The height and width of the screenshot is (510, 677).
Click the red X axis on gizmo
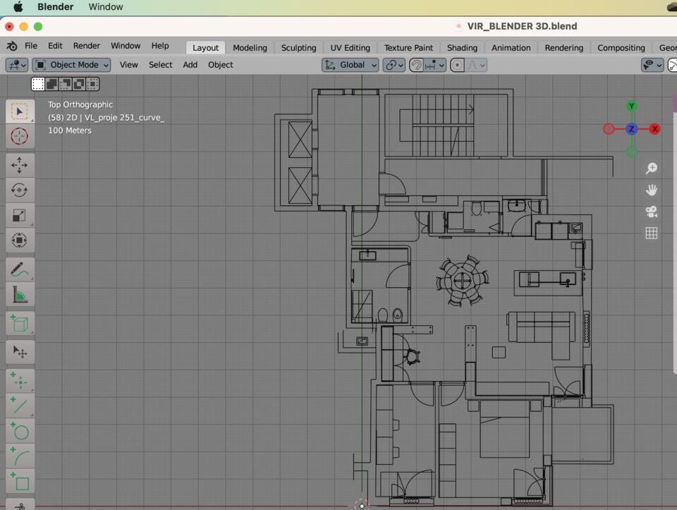coord(654,129)
